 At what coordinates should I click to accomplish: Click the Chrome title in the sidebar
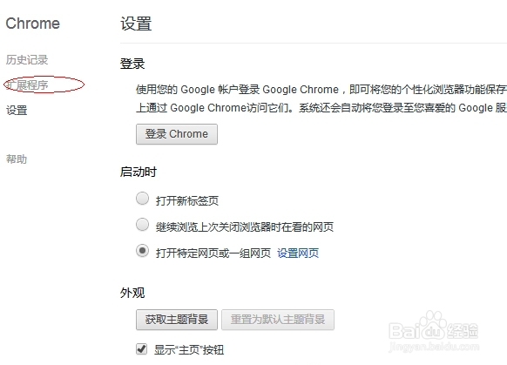(32, 24)
